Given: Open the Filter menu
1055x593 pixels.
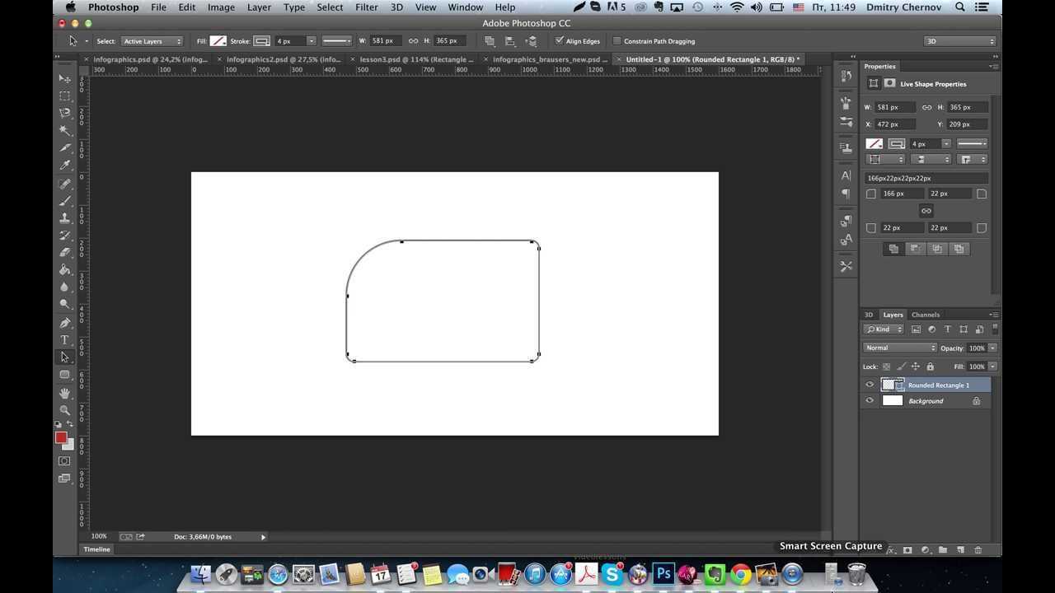Looking at the screenshot, I should tap(366, 7).
